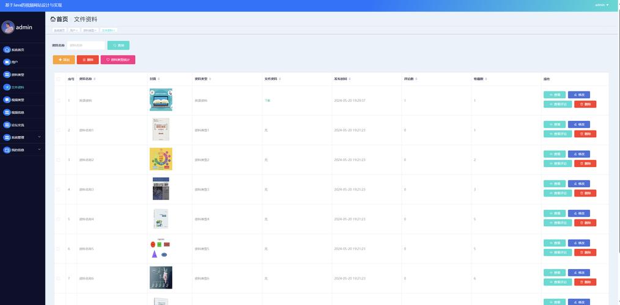Image resolution: width=620 pixels, height=305 pixels.
Task: Click the admin avatar picture in sidebar
Action: tap(8, 27)
